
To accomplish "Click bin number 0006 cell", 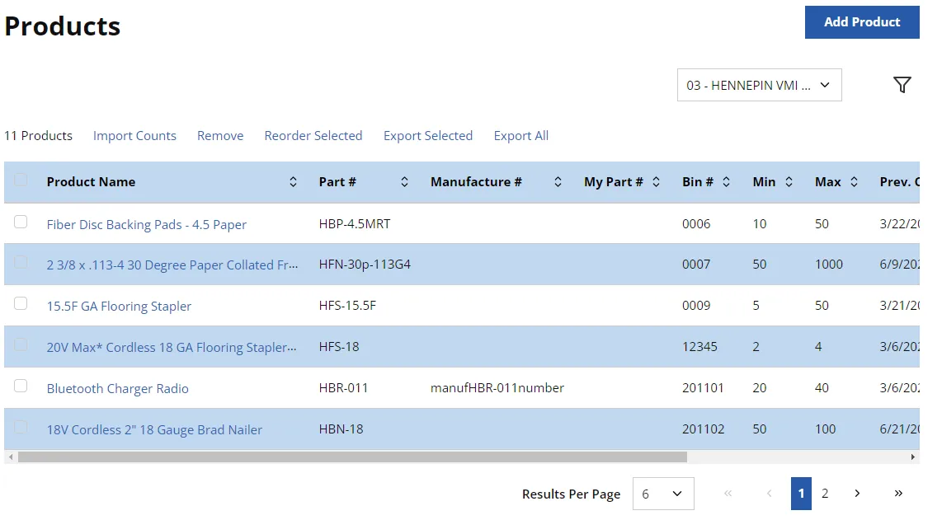I will pyautogui.click(x=696, y=224).
